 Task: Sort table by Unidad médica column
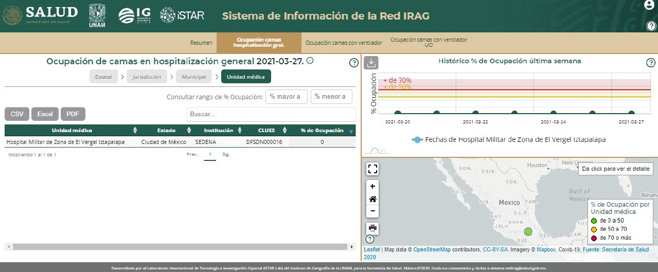[72, 131]
